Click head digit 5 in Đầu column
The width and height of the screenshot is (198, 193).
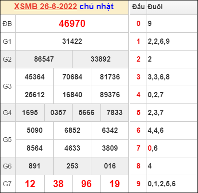pos(138,113)
